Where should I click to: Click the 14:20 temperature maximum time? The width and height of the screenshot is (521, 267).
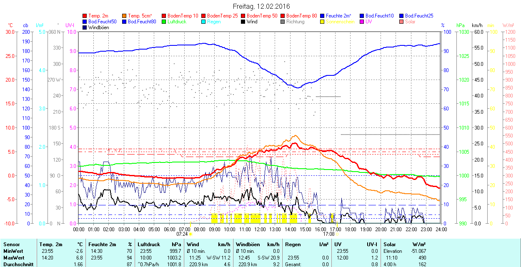click(x=48, y=258)
